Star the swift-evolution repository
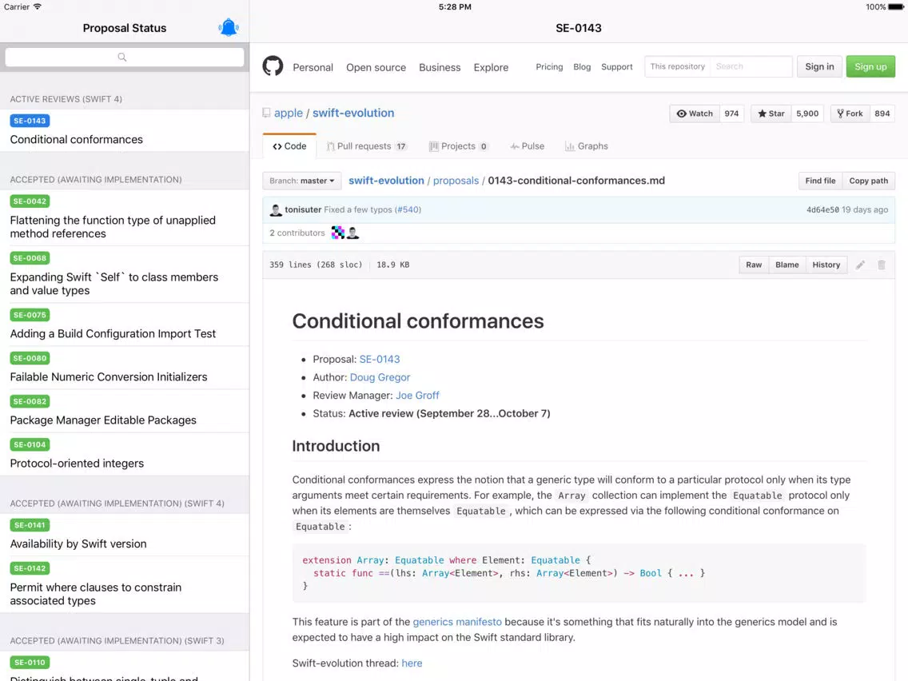Image resolution: width=908 pixels, height=681 pixels. click(x=771, y=113)
